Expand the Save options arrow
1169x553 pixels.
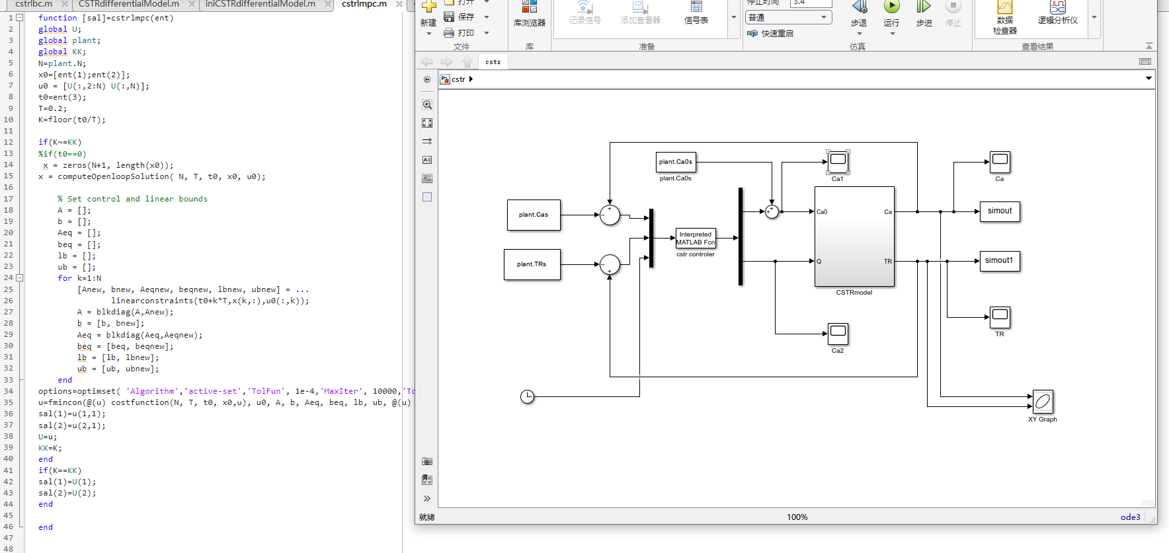click(487, 17)
